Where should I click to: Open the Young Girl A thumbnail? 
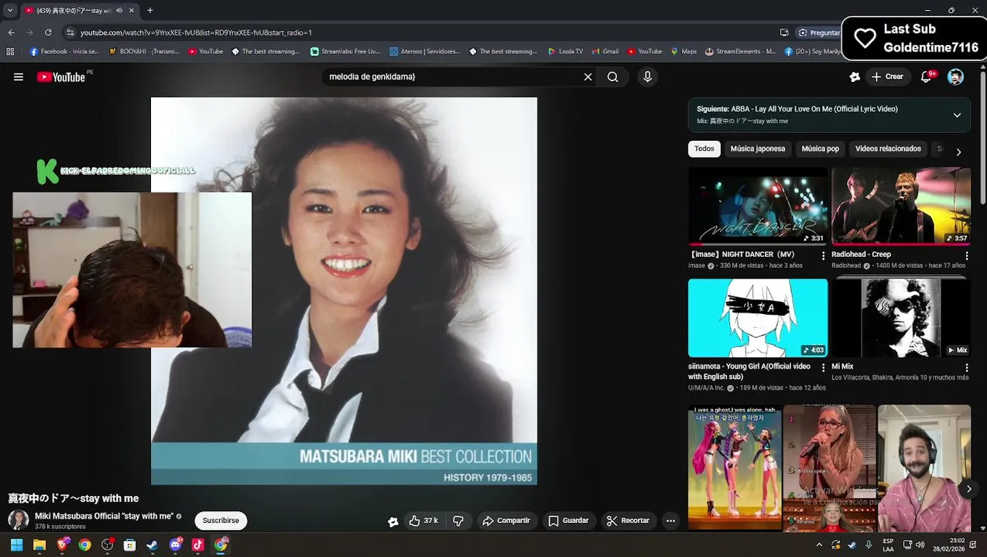point(758,318)
